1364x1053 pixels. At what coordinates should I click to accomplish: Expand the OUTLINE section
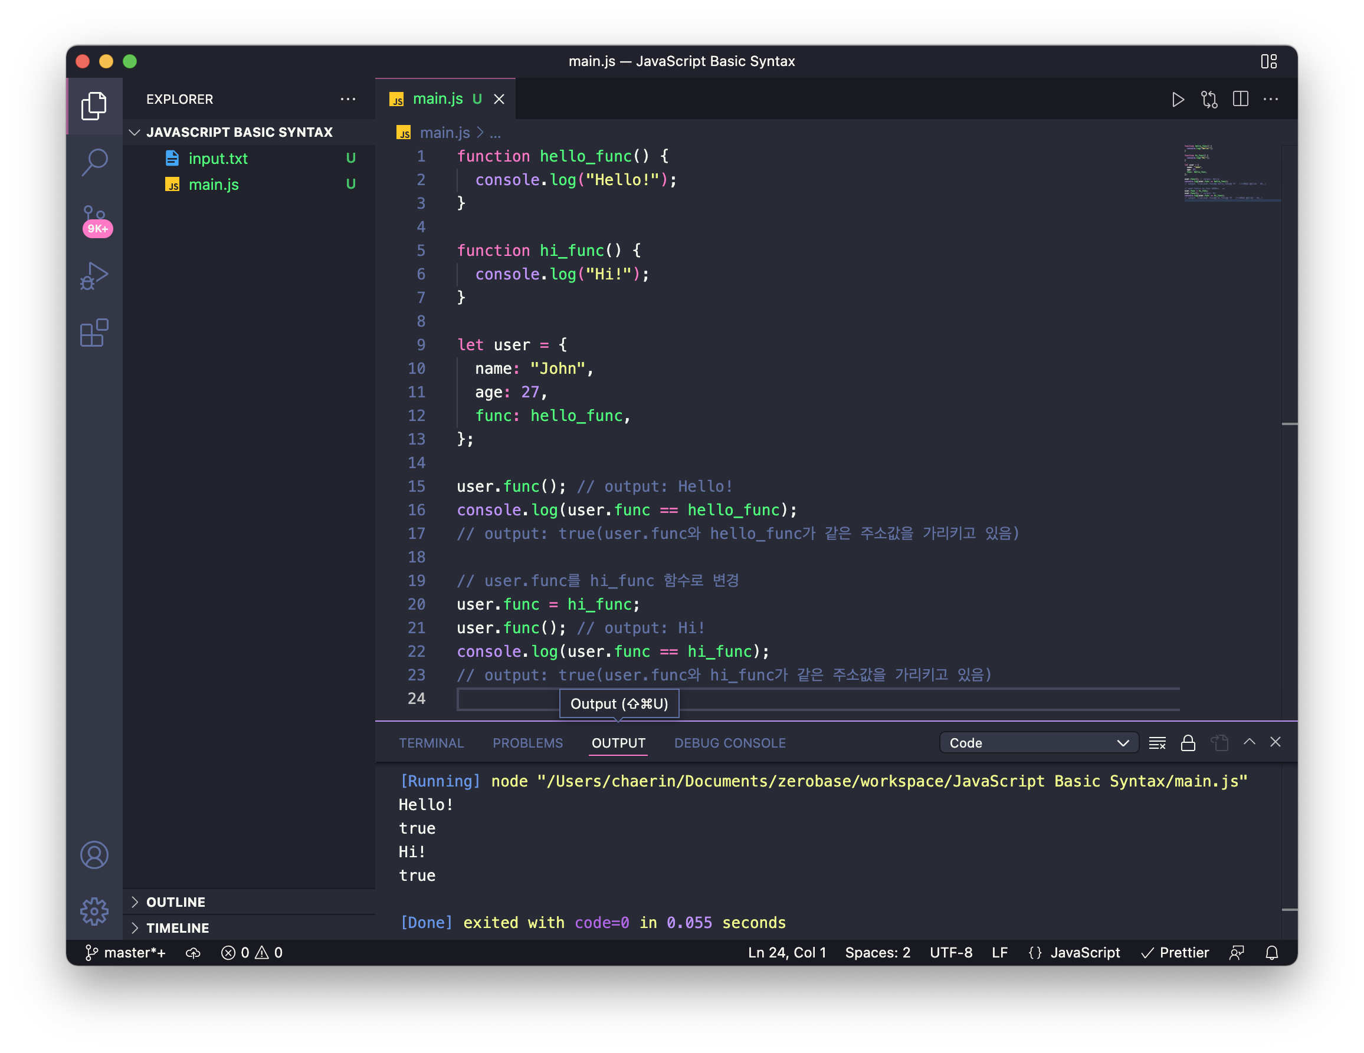175,902
